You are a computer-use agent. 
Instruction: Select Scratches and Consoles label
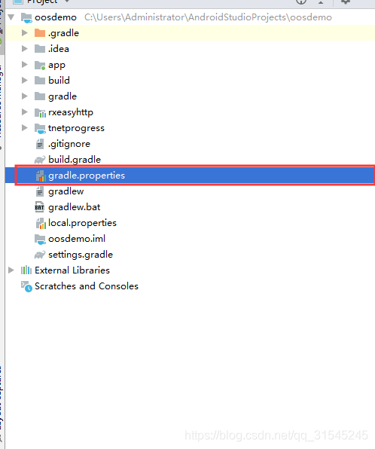(x=87, y=286)
